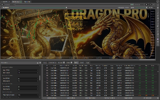Click the speed value stepper arrows
The width and height of the screenshot is (160, 100).
click(154, 7)
